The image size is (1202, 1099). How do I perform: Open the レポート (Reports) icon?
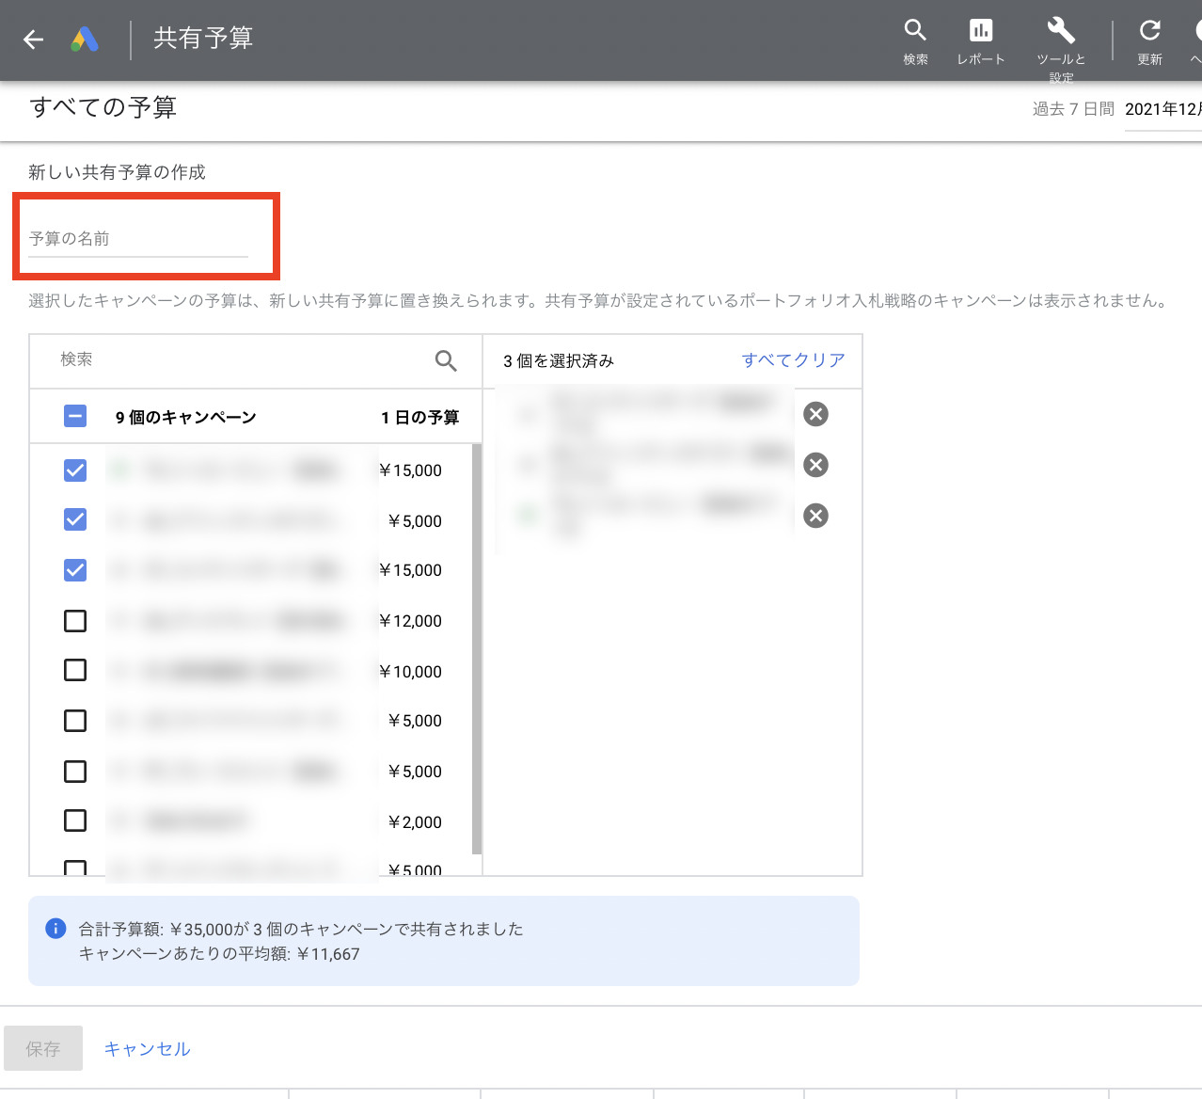click(x=980, y=32)
